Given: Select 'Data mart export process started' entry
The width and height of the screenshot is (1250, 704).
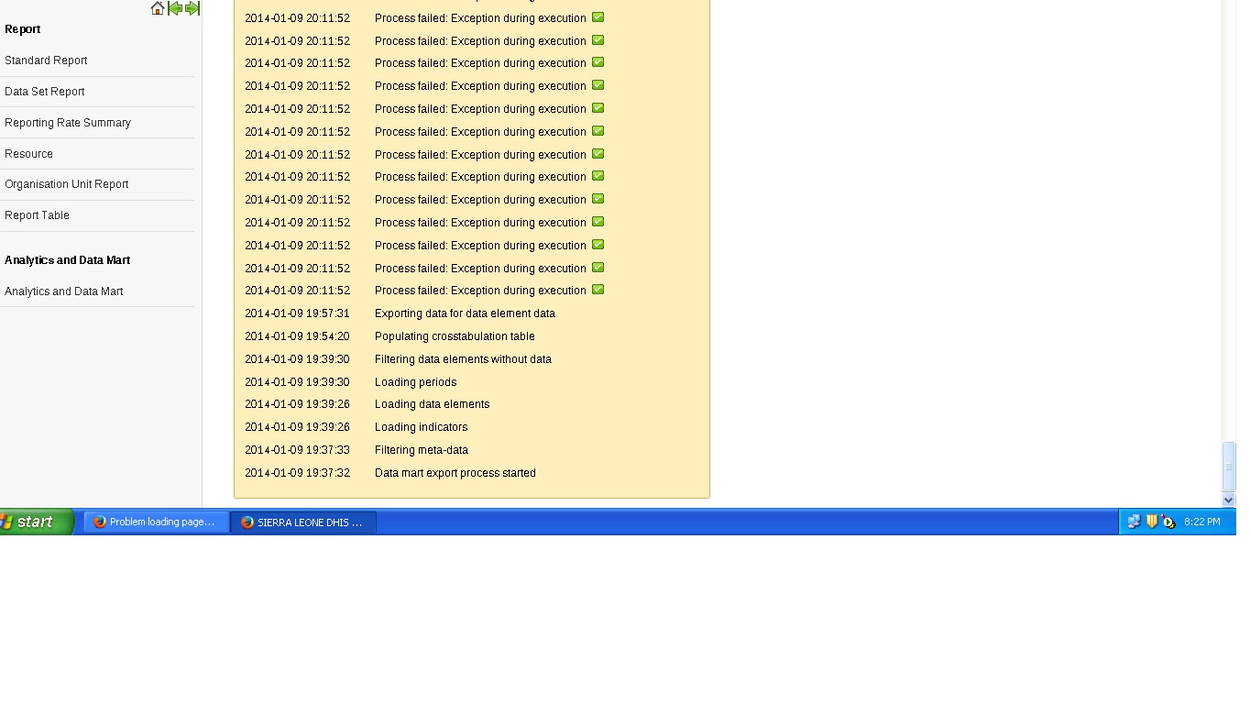Looking at the screenshot, I should (455, 473).
